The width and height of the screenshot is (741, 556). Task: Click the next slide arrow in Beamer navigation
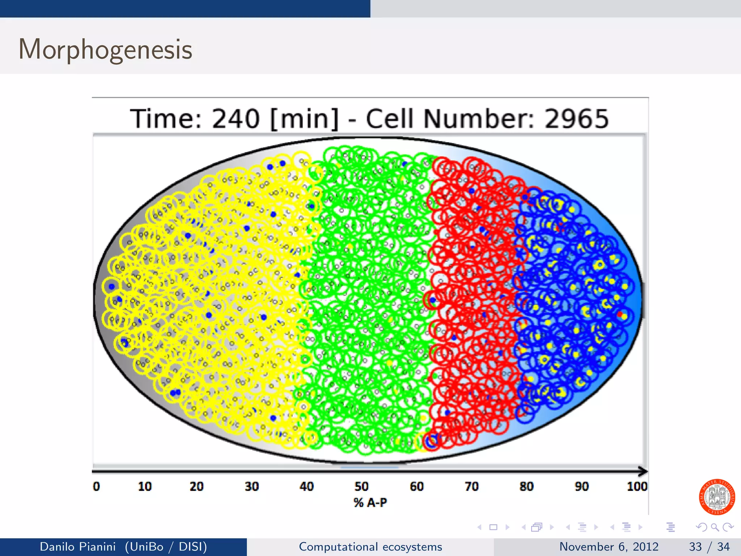point(507,527)
